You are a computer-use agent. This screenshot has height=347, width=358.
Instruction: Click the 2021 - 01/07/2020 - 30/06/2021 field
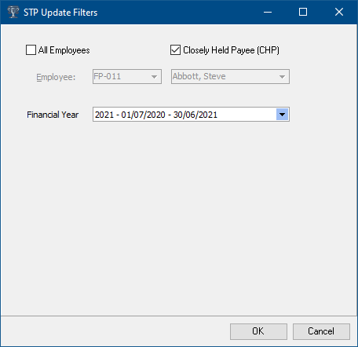point(191,115)
